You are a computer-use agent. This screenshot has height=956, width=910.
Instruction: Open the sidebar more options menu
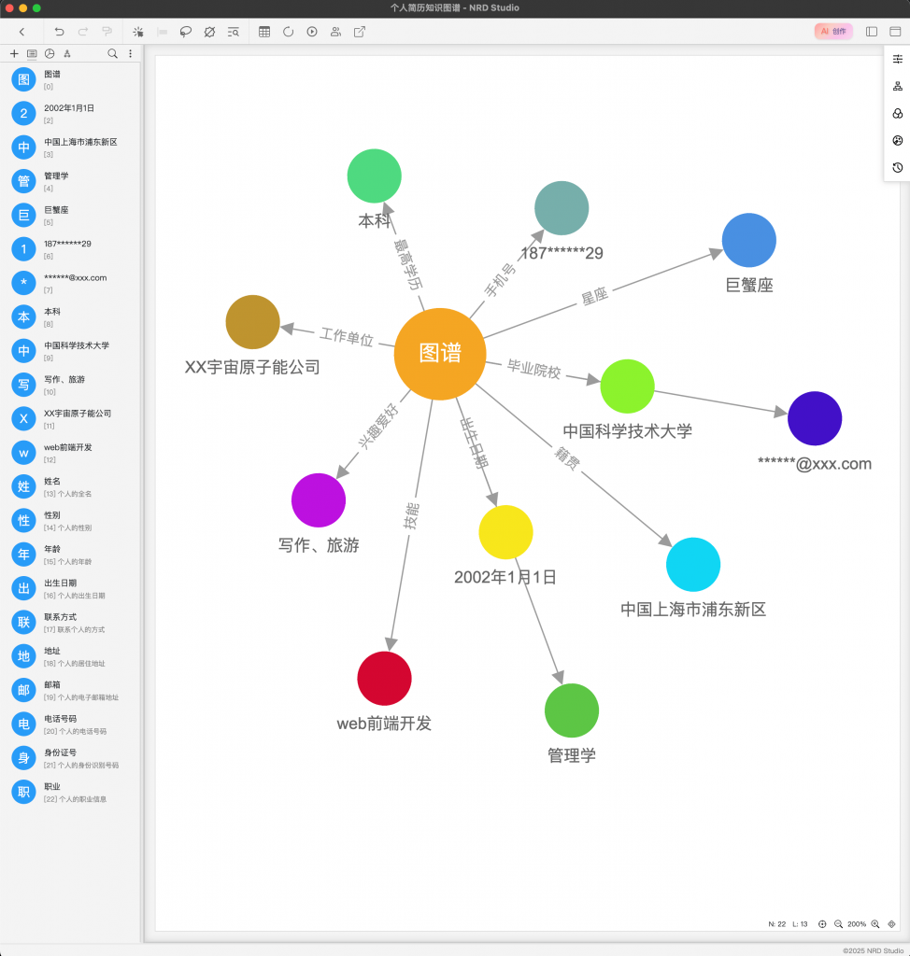click(130, 54)
